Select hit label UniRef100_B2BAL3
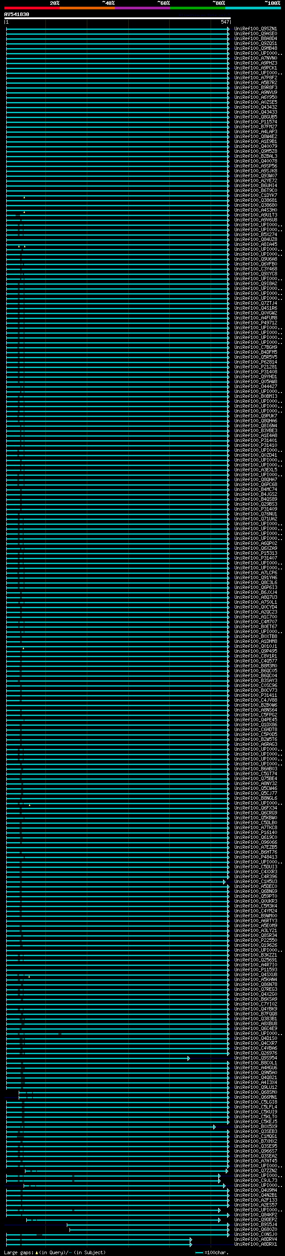 click(255, 156)
